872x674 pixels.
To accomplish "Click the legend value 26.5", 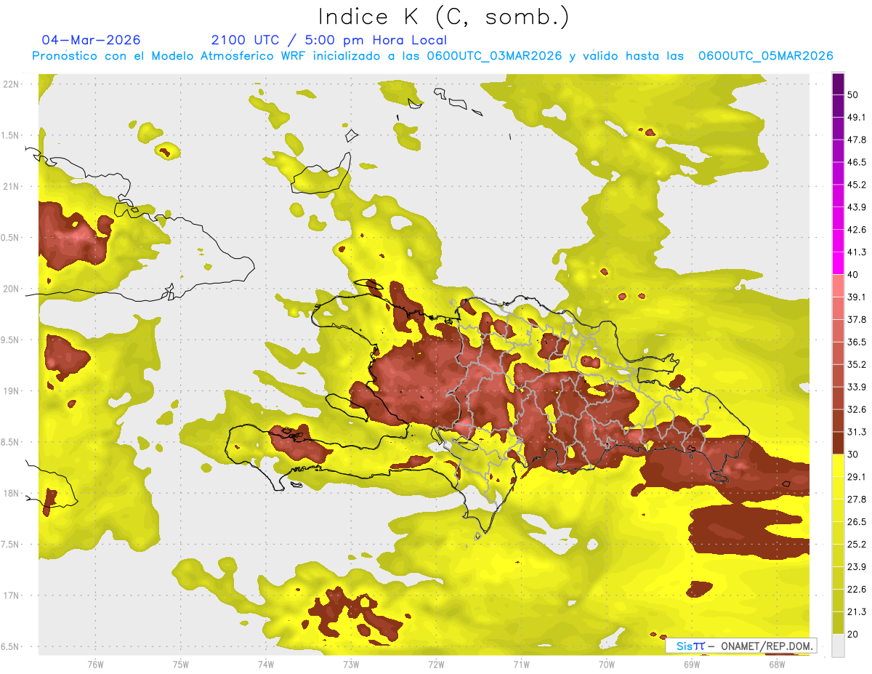I will coord(857,522).
